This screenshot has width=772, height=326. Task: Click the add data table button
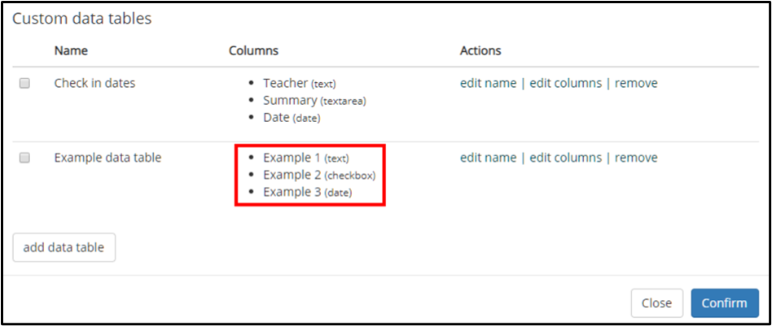point(64,247)
